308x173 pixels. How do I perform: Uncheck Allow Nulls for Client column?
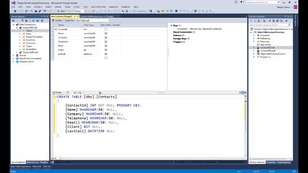(x=106, y=50)
